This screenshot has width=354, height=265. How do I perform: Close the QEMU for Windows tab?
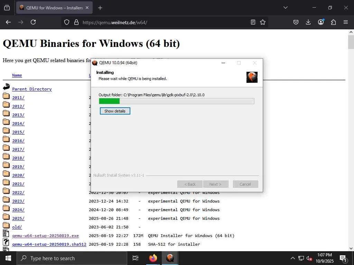click(x=87, y=8)
